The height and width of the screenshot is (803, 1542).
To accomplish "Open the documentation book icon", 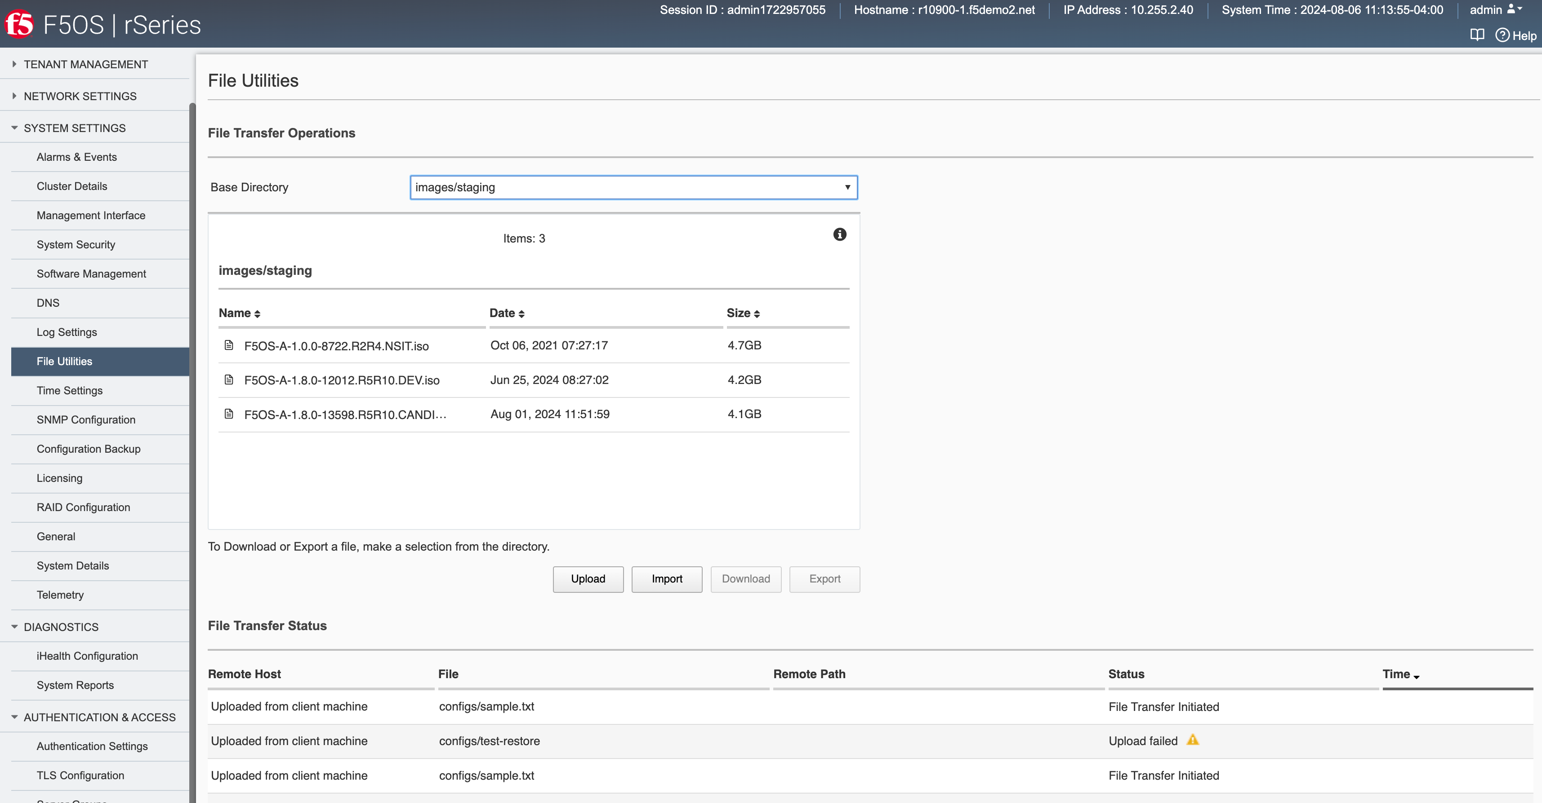I will (1477, 35).
